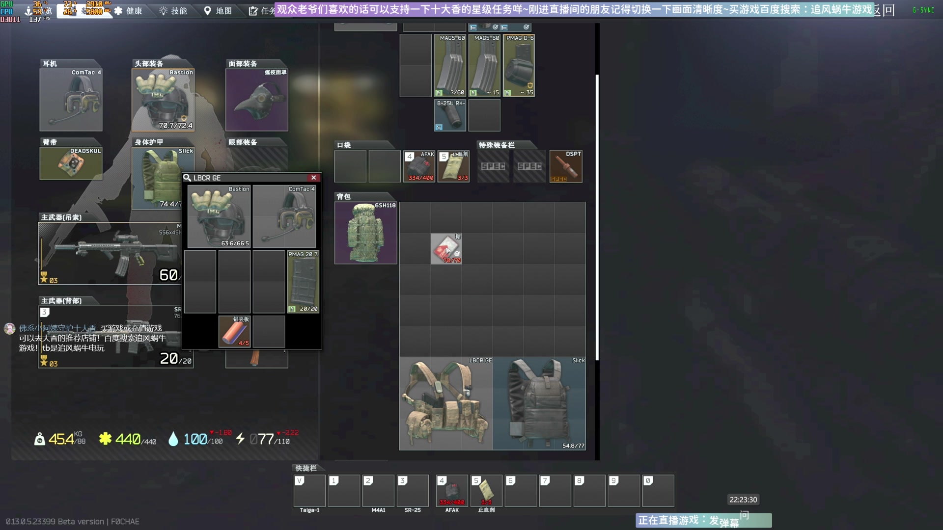The height and width of the screenshot is (530, 943).
Task: Select the DEADSKUL armband item
Action: [x=71, y=163]
